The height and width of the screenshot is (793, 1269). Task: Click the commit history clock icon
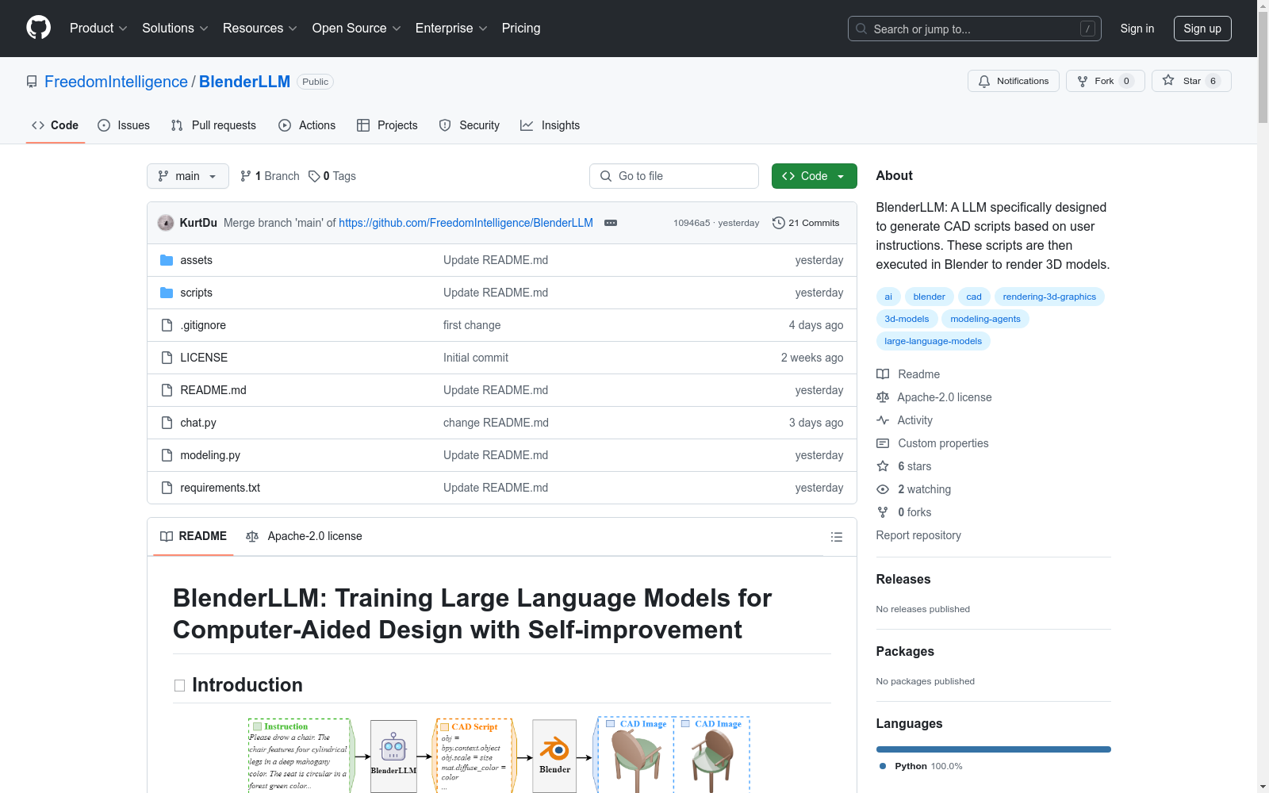pos(779,223)
